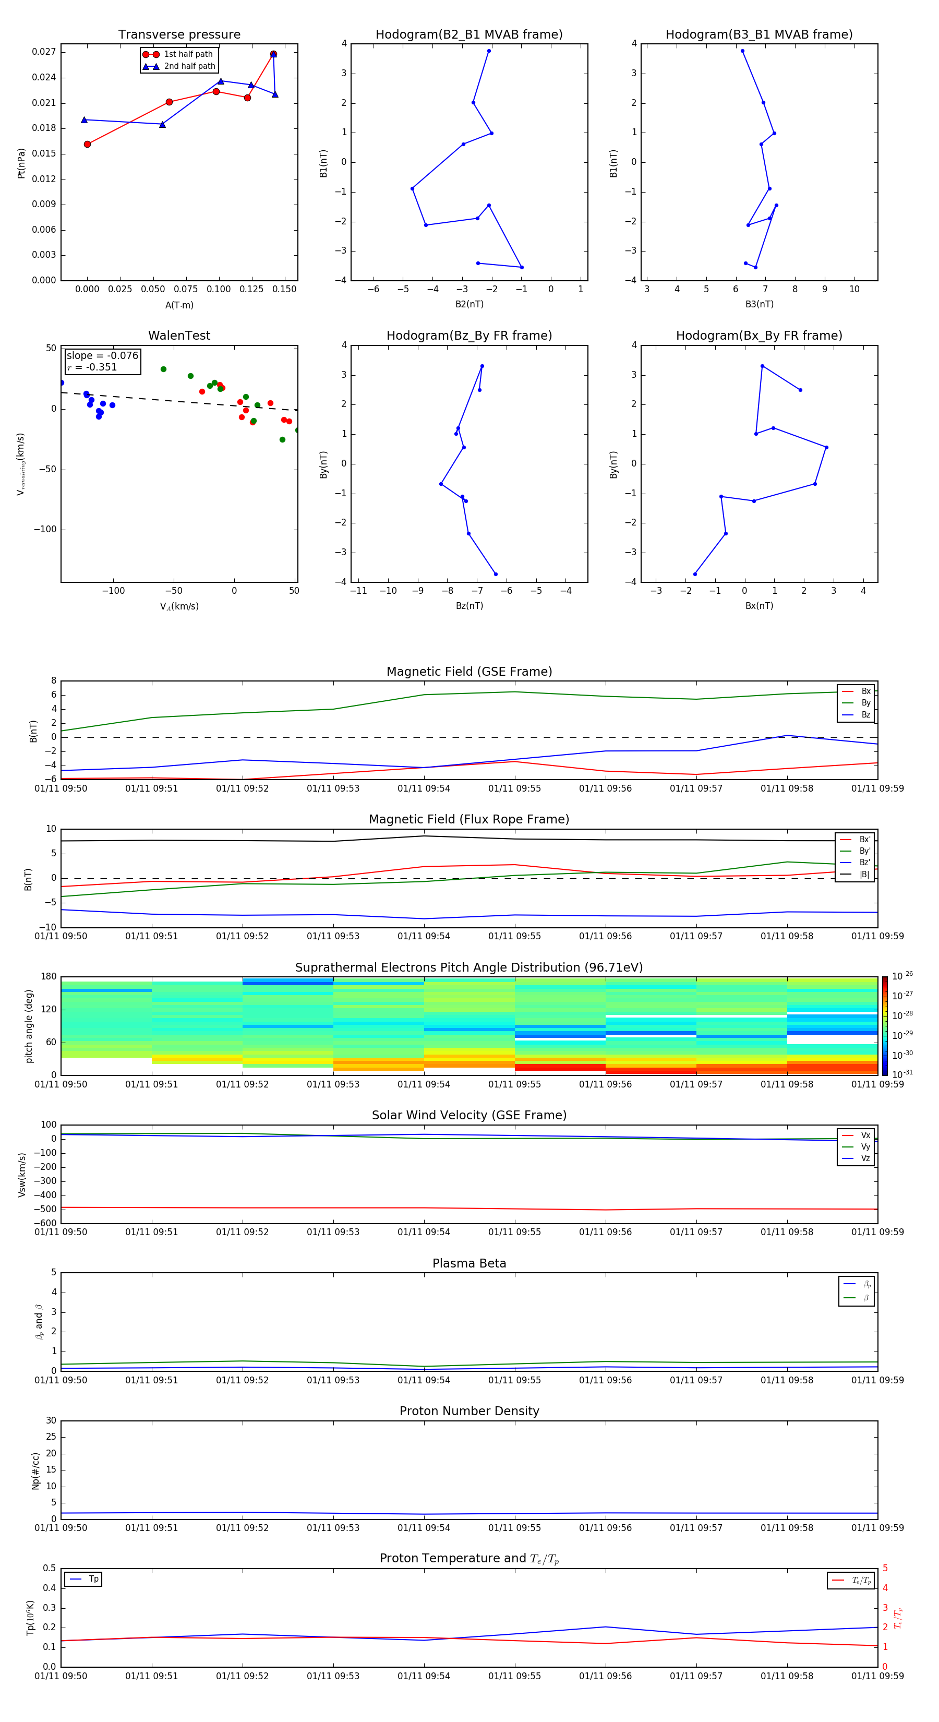Click the 'WalenTest' plot title
The height and width of the screenshot is (1722, 939).
point(179,336)
